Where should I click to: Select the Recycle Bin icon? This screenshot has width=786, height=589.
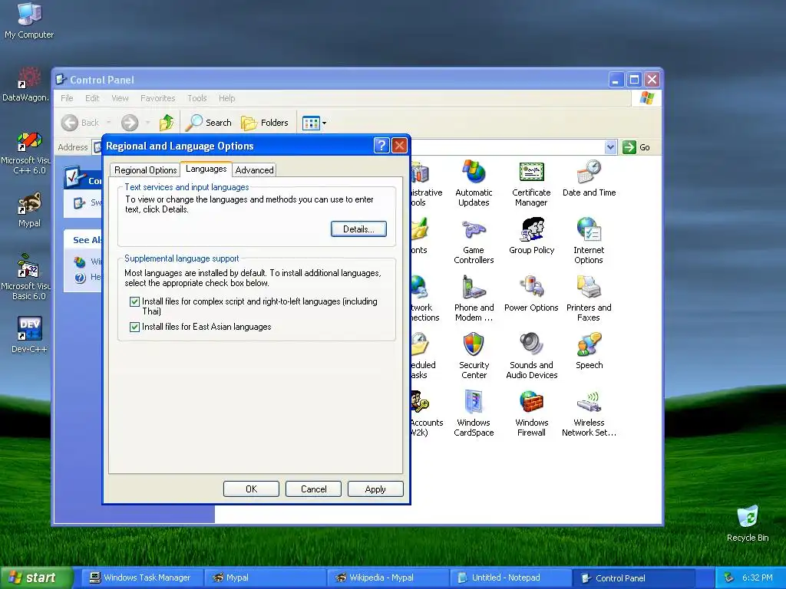click(748, 523)
